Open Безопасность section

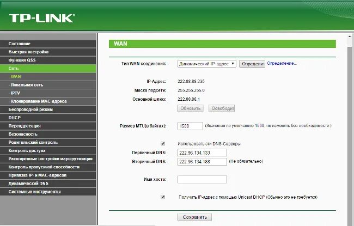48,134
